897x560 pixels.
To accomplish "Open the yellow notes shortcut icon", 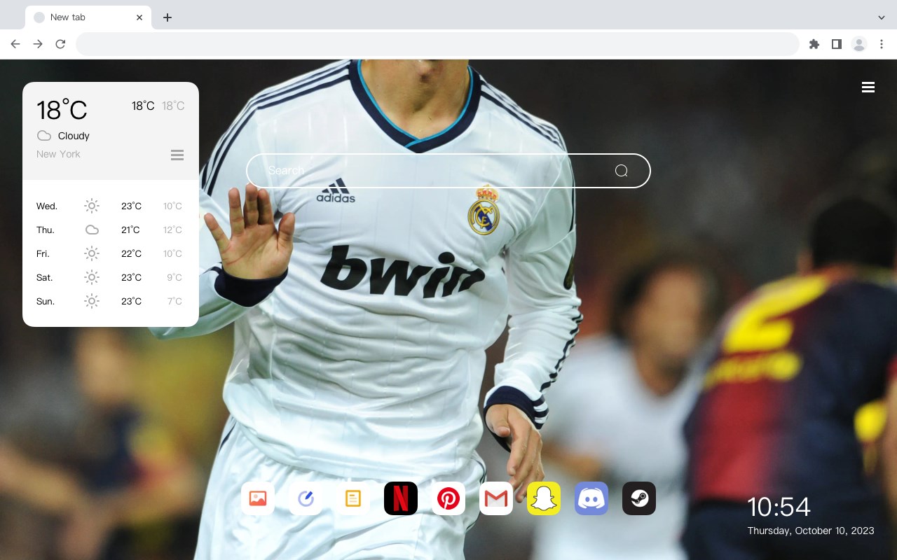I will [x=353, y=498].
